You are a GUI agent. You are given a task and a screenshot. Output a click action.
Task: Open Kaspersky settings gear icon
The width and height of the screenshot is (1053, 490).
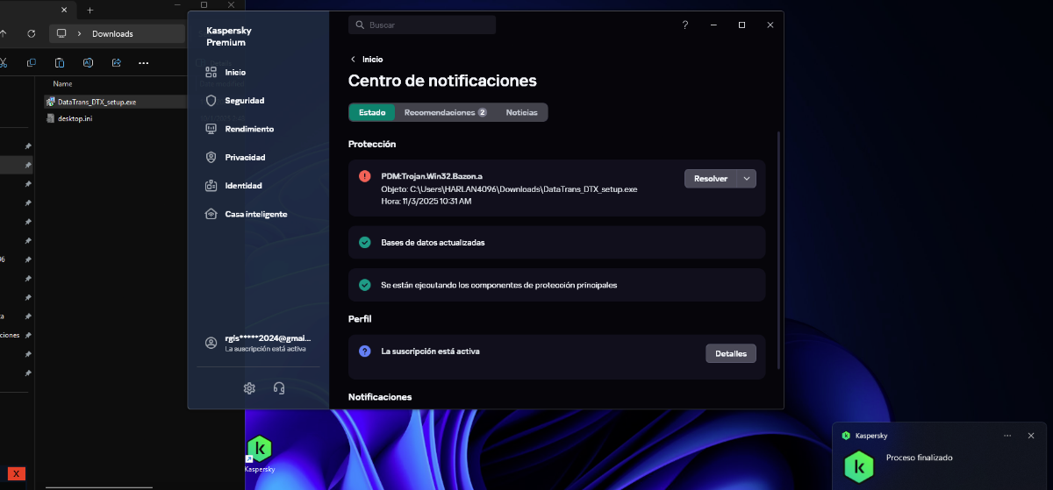249,388
